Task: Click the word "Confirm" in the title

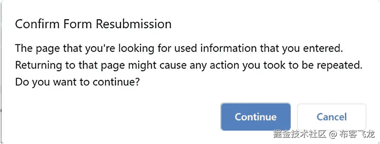Action: click(x=38, y=24)
